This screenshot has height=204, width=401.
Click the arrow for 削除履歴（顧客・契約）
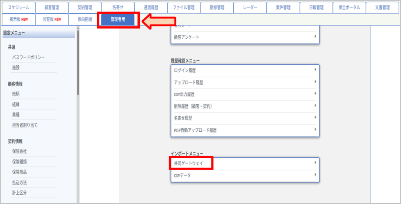click(315, 106)
